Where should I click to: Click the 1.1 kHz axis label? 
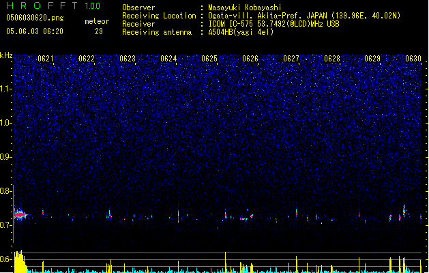coord(5,89)
